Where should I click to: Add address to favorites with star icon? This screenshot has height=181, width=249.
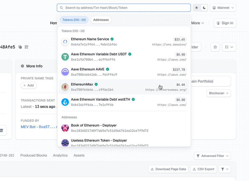(x=215, y=47)
